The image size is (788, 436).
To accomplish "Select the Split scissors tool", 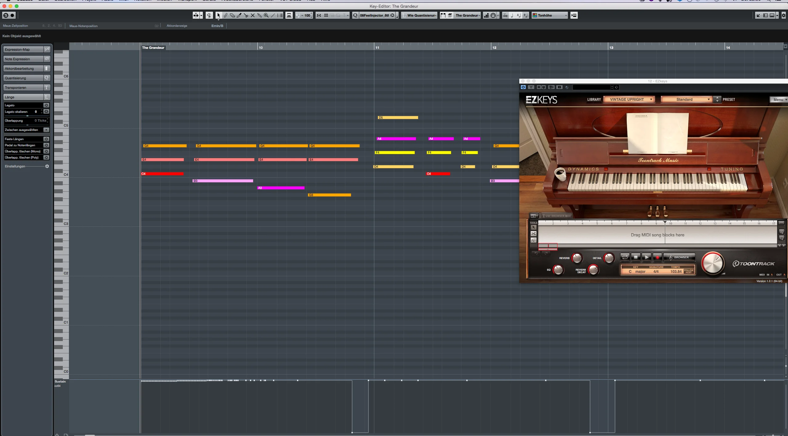I will coord(246,15).
